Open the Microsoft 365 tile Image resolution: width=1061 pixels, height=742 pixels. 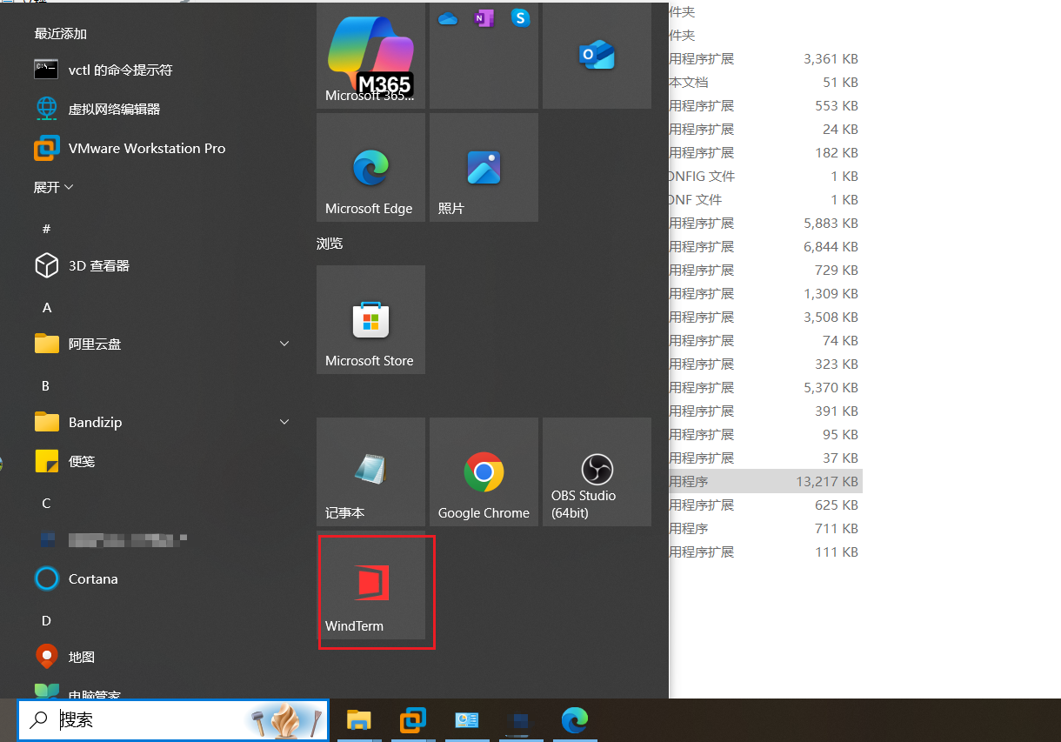tap(370, 56)
